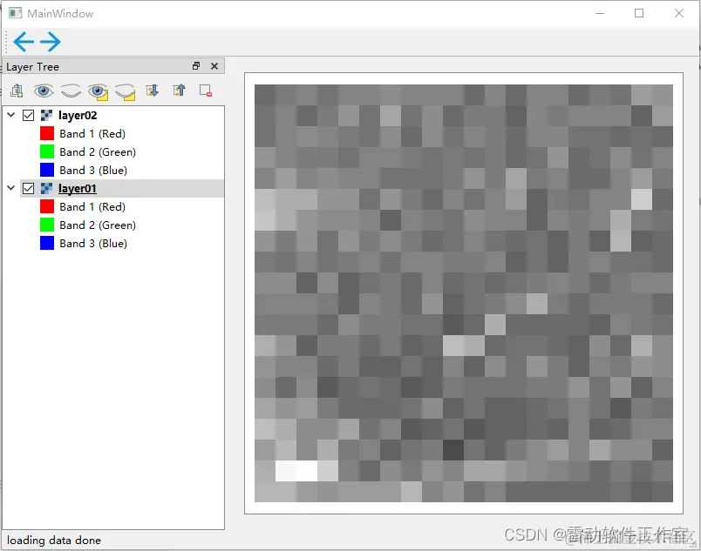Screen dimensions: 701x551
Task: Click the 'loading data done' status message
Action: click(x=54, y=541)
